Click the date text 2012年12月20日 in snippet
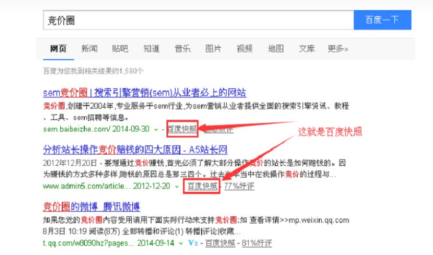Screen dimensions: 433x255 [70, 163]
